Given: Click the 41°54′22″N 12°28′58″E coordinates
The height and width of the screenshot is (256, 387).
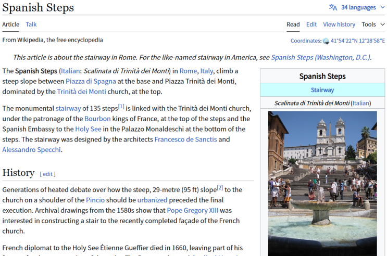Looking at the screenshot, I should 358,41.
